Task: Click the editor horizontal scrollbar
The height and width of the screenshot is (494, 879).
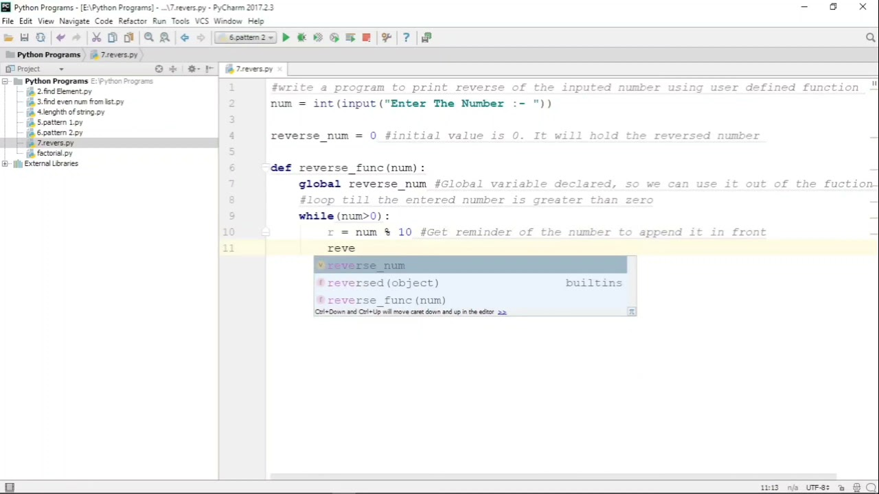Action: click(553, 477)
